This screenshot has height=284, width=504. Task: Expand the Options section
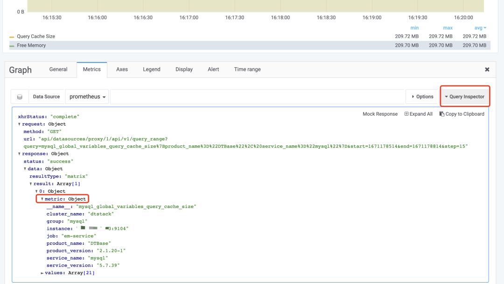(x=422, y=97)
